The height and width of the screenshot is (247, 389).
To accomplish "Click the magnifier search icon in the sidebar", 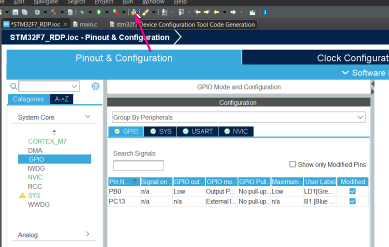I will tap(13, 86).
